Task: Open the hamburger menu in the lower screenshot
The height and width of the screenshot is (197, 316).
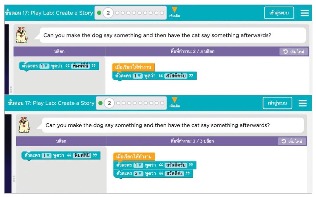Action: [x=302, y=103]
